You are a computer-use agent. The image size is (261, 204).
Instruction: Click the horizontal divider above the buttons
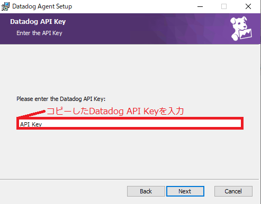[x=129, y=180]
